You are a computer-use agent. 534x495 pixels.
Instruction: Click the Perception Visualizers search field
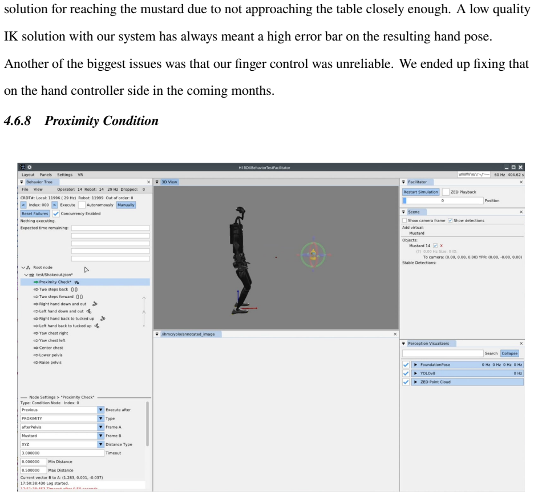(x=443, y=353)
